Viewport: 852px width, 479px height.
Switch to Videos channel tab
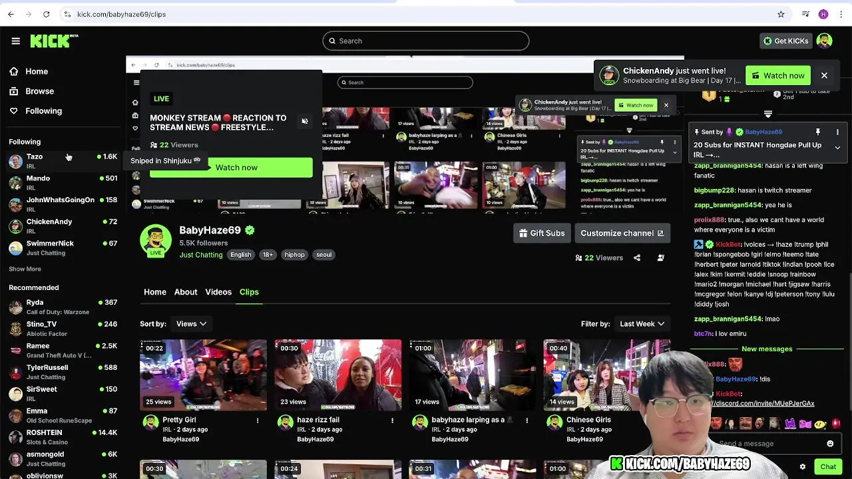[x=218, y=292]
